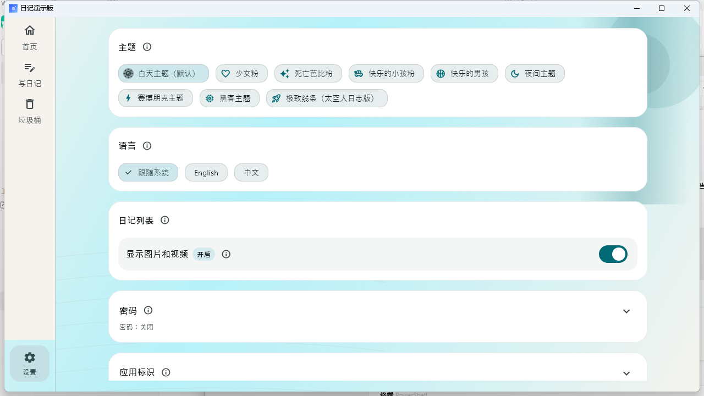The image size is (704, 396).
Task: Disable the 显示图片和视频 switch
Action: point(613,254)
